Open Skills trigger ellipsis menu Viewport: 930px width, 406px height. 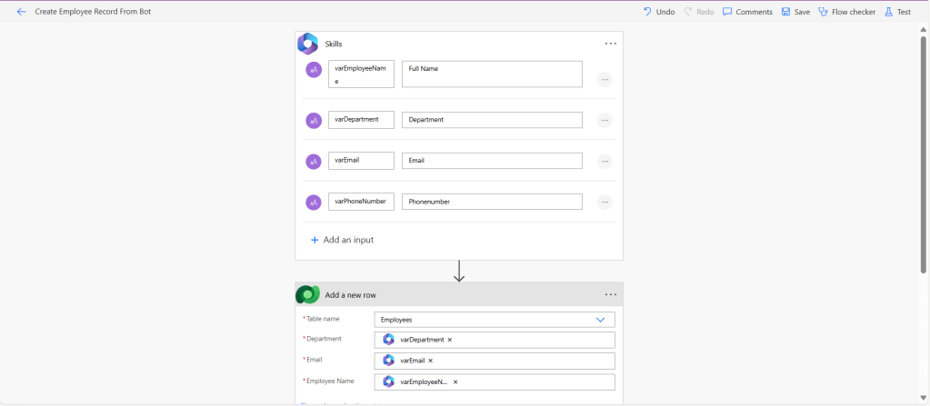pos(611,44)
